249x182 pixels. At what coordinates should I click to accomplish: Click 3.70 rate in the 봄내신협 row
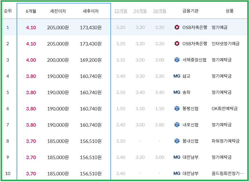pyautogui.click(x=31, y=141)
